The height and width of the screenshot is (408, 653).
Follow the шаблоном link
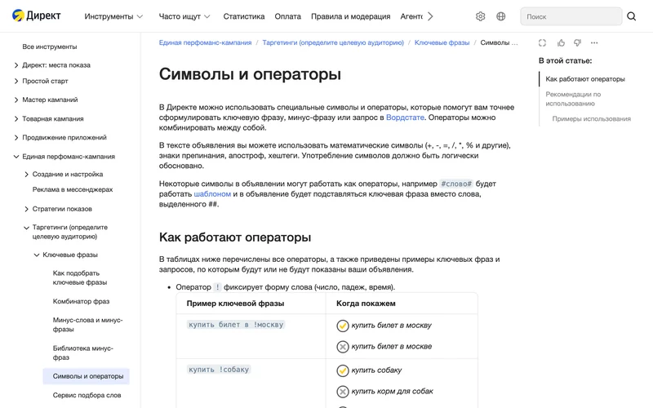coord(212,194)
